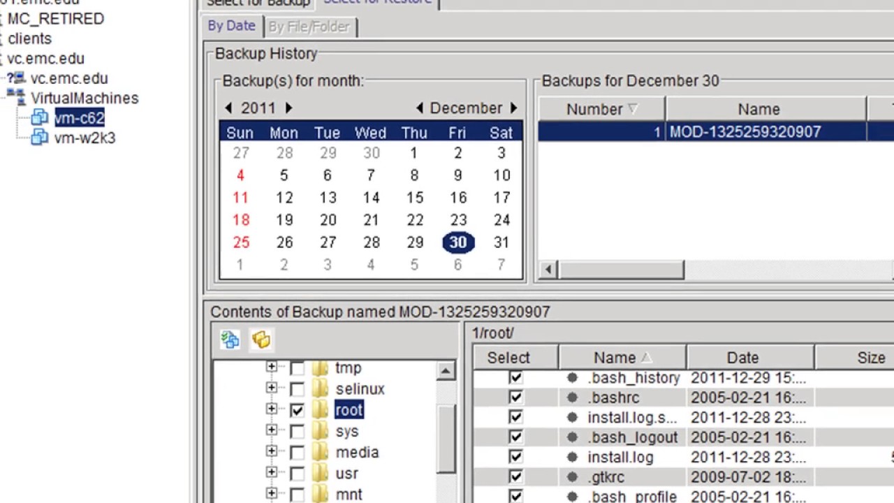Click the selinux folder icon

click(321, 389)
